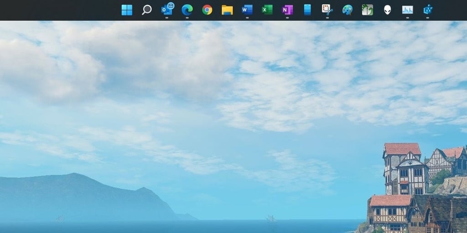Open the green tree-like app icon
Screen dimensions: 467x233
[367, 10]
